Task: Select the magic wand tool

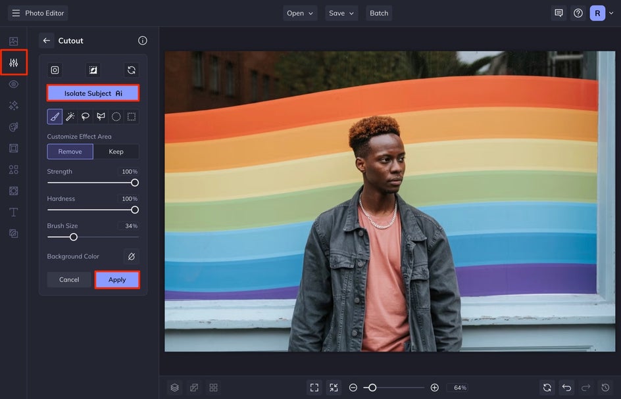Action: coord(70,117)
